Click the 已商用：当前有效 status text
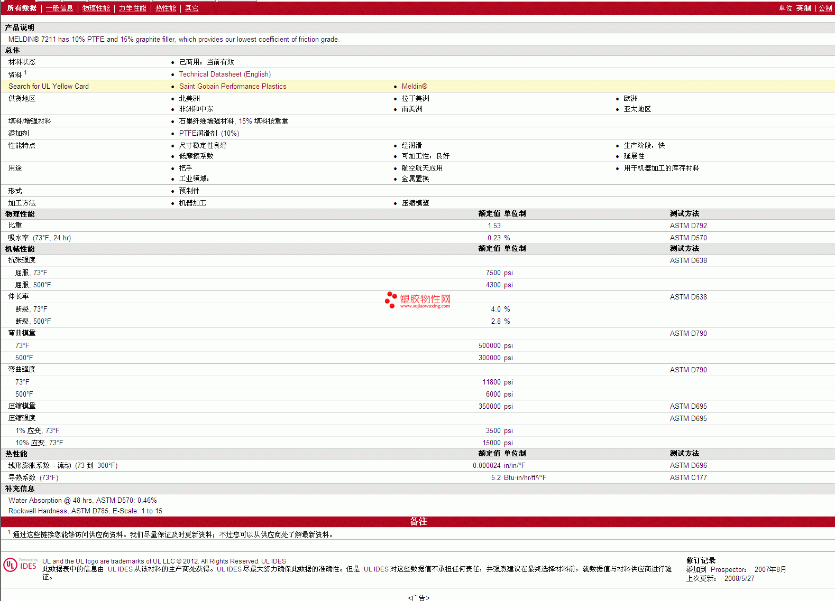 pyautogui.click(x=206, y=62)
